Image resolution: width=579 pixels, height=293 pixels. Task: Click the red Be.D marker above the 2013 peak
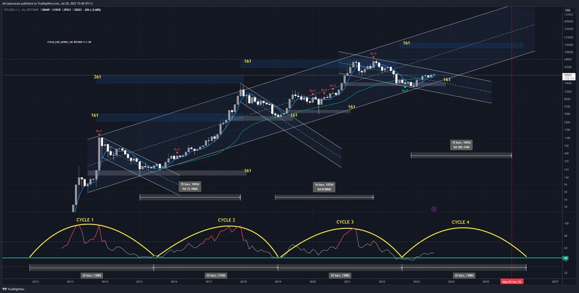(x=99, y=131)
